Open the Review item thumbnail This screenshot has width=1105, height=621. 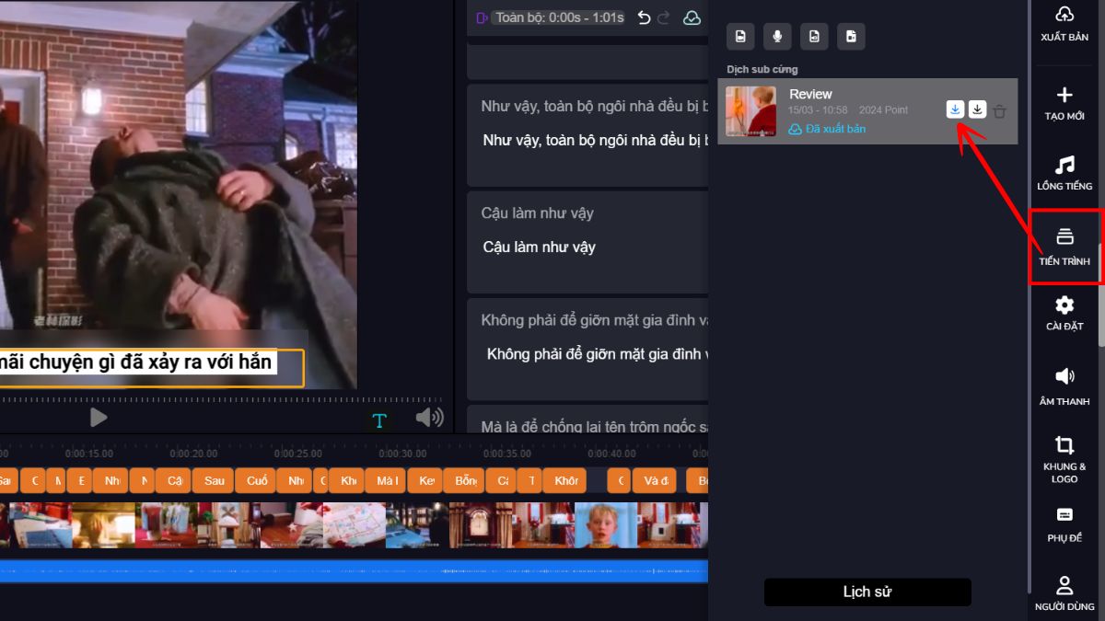click(750, 111)
